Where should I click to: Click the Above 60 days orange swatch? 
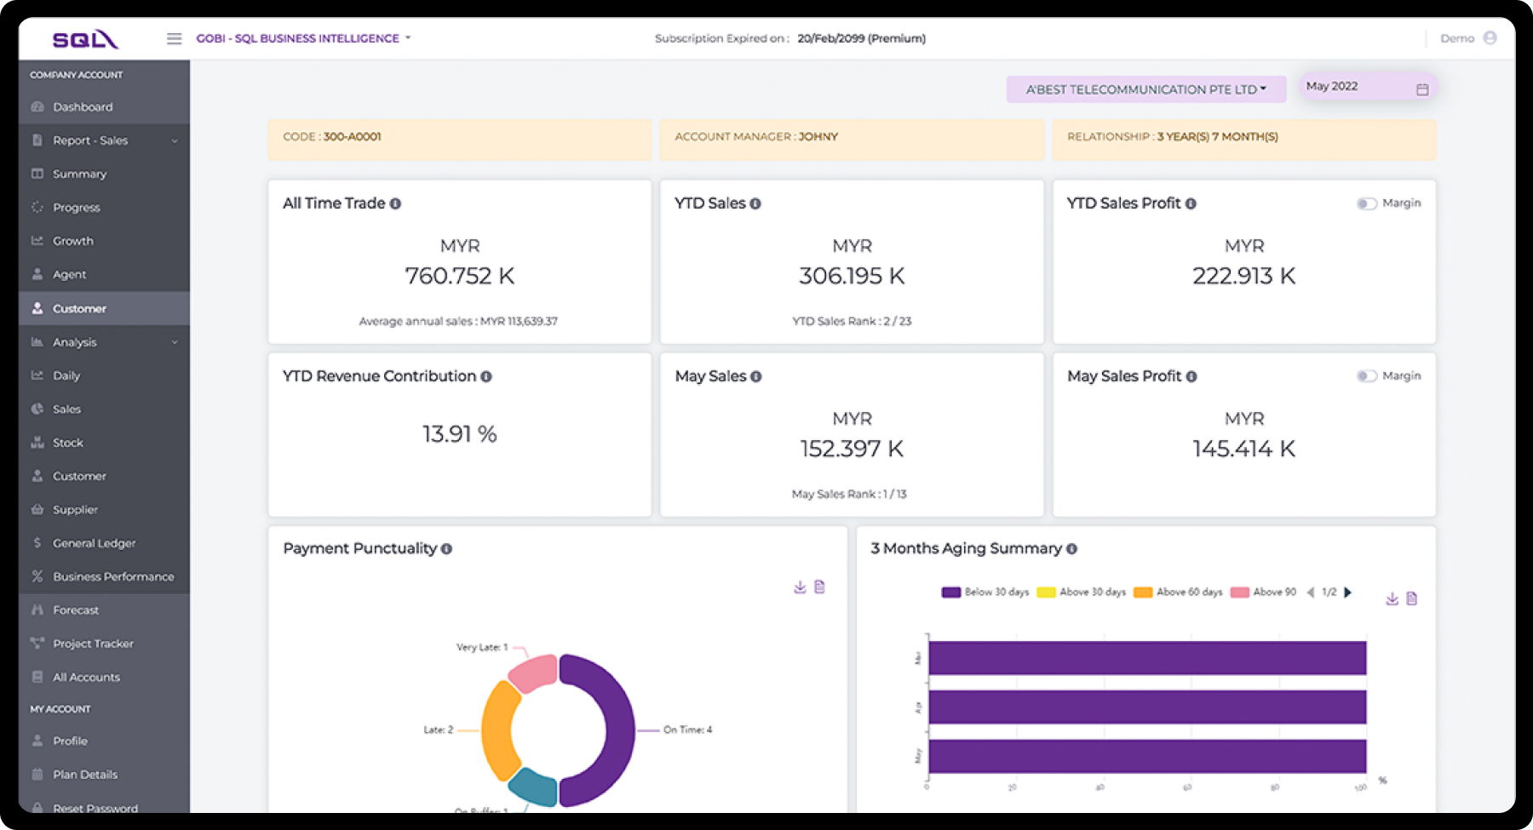[1143, 592]
